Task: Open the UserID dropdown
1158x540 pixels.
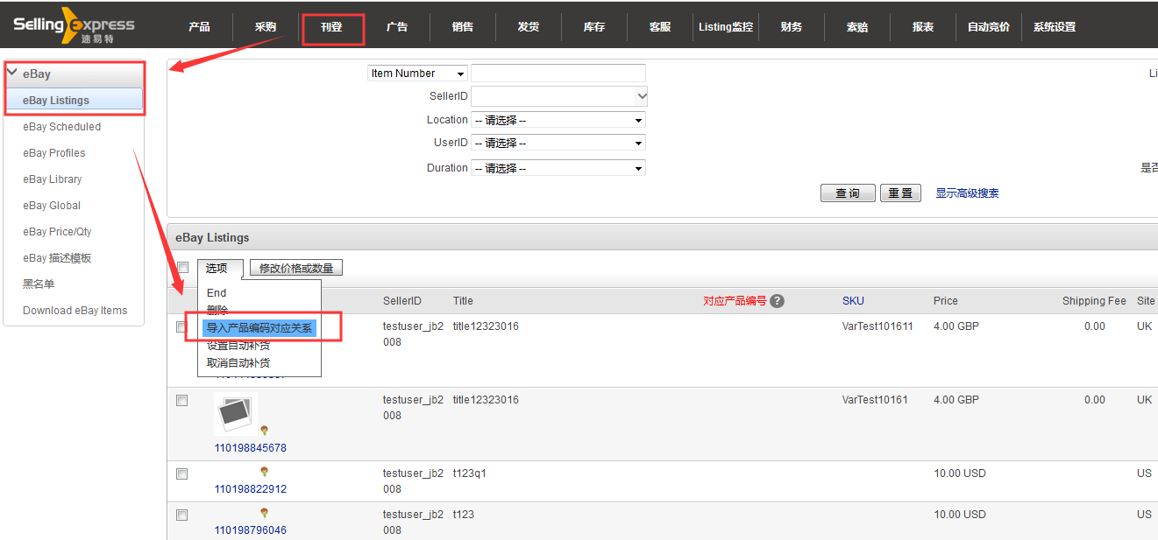Action: 558,143
